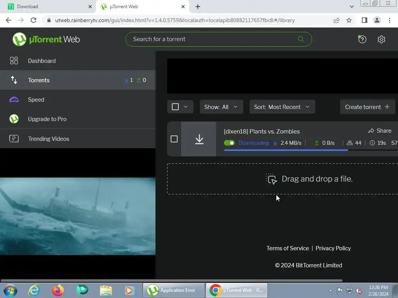Show hidden system tray icons arrow
The height and width of the screenshot is (298, 398).
[330, 291]
